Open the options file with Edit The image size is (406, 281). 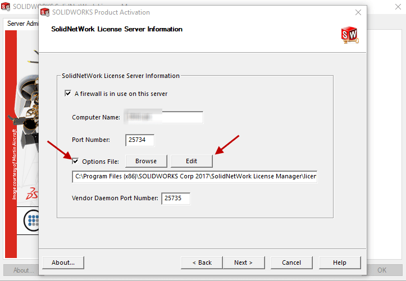[191, 161]
